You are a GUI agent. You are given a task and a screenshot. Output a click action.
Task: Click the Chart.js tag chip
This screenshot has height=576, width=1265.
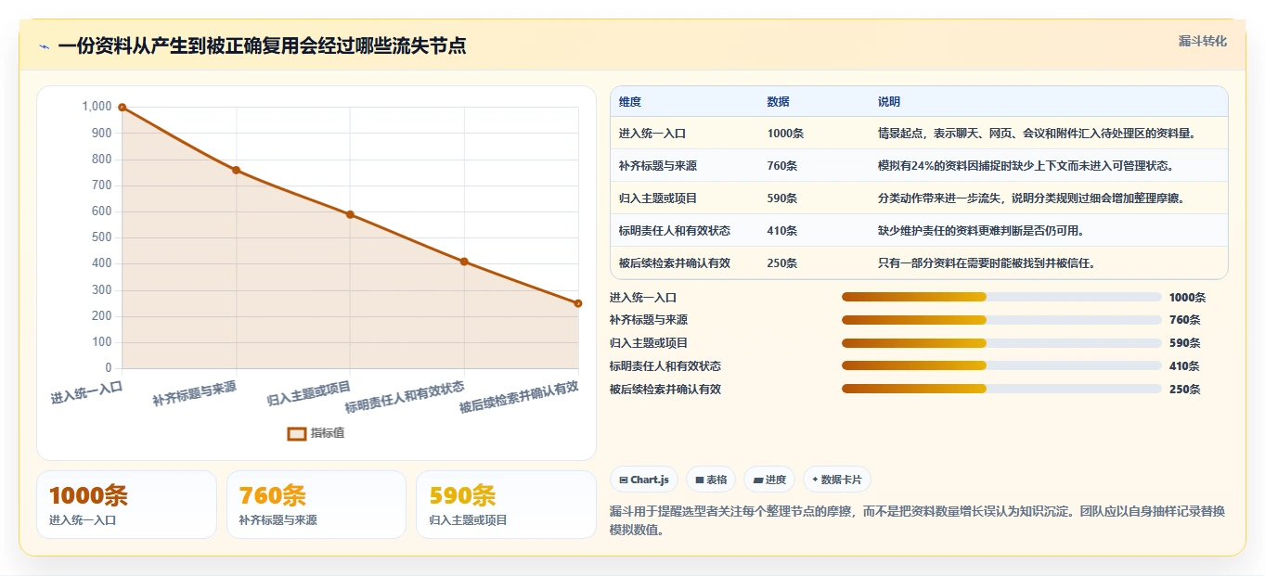643,480
